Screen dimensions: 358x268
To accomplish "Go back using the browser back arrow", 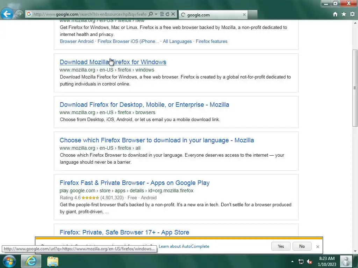I will (x=7, y=14).
